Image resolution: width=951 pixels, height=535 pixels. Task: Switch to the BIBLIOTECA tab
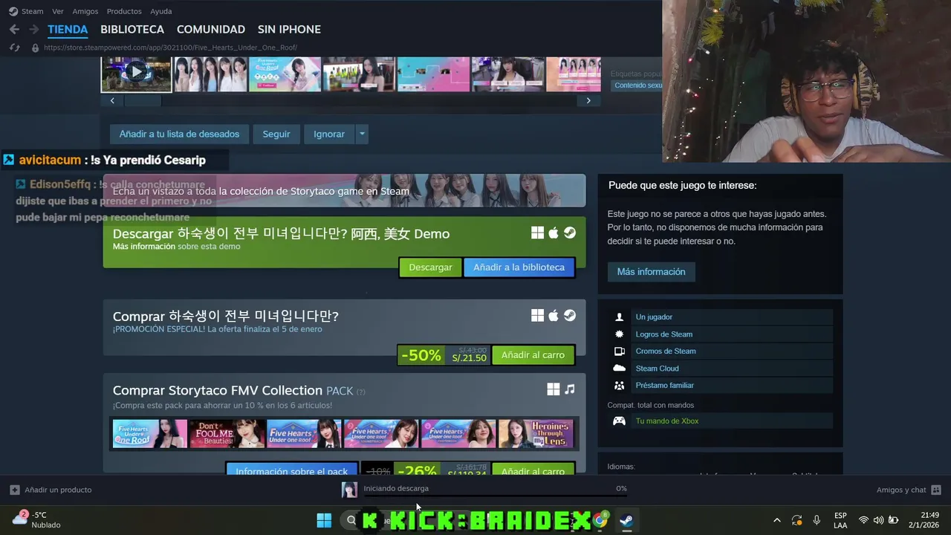point(132,29)
